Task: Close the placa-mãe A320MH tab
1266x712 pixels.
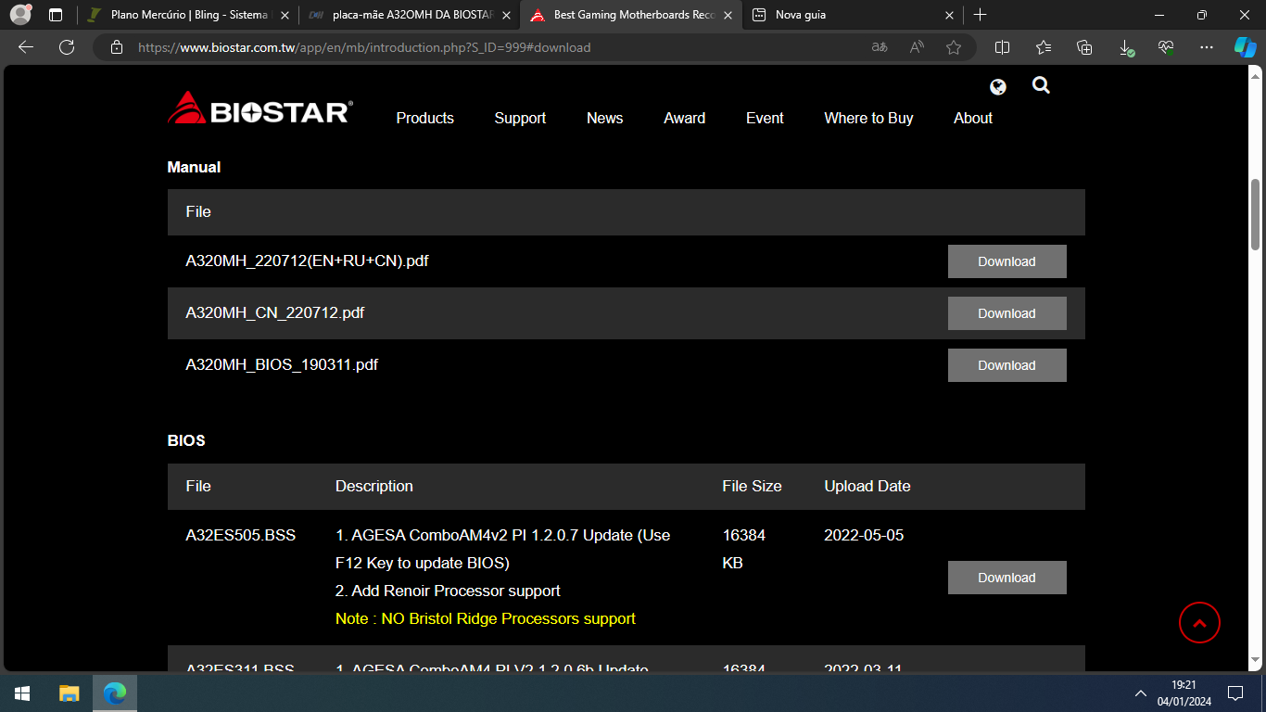Action: 506,15
